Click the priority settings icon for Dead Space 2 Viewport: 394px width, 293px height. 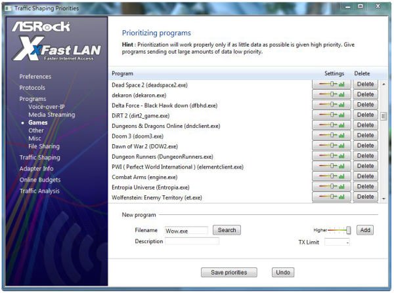332,84
